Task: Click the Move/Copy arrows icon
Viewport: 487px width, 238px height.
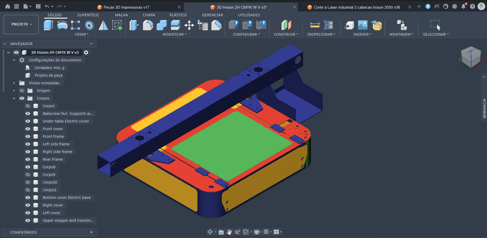Action: click(189, 25)
